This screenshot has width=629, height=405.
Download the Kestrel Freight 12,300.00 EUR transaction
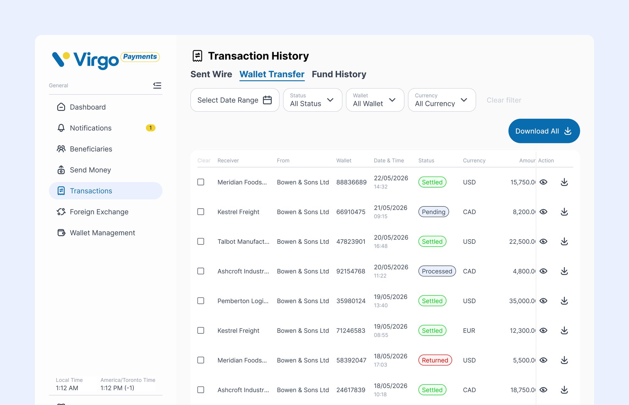tap(564, 331)
